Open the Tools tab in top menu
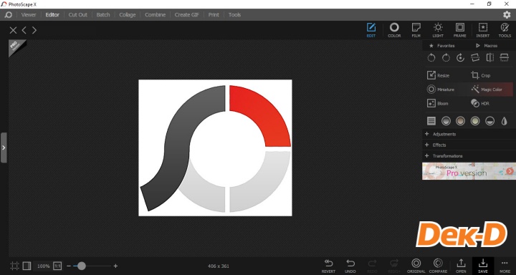 click(234, 15)
